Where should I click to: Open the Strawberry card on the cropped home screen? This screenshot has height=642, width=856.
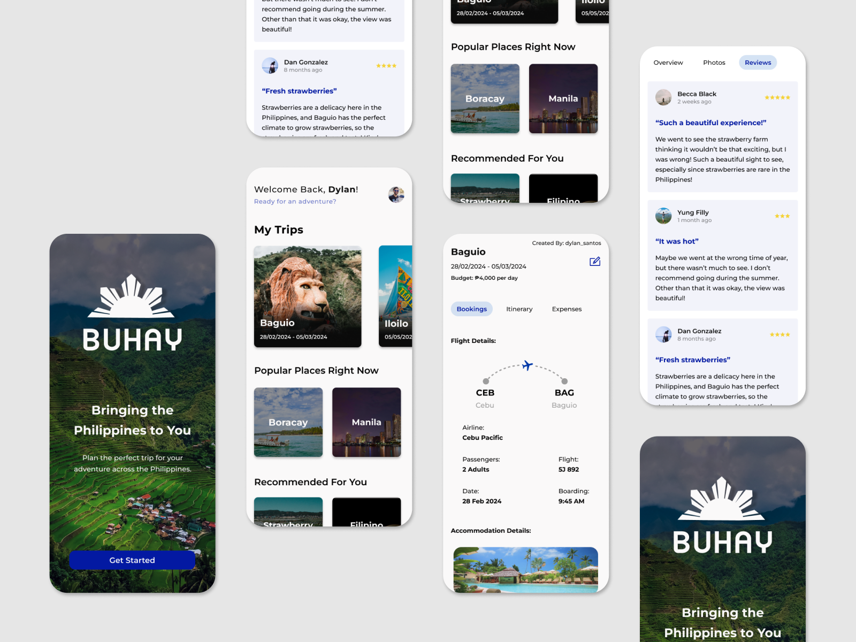click(485, 188)
